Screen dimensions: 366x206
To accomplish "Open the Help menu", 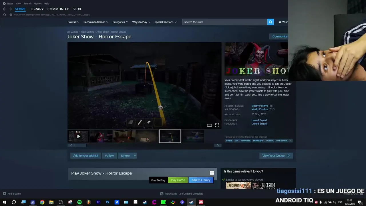I will [x=47, y=3].
